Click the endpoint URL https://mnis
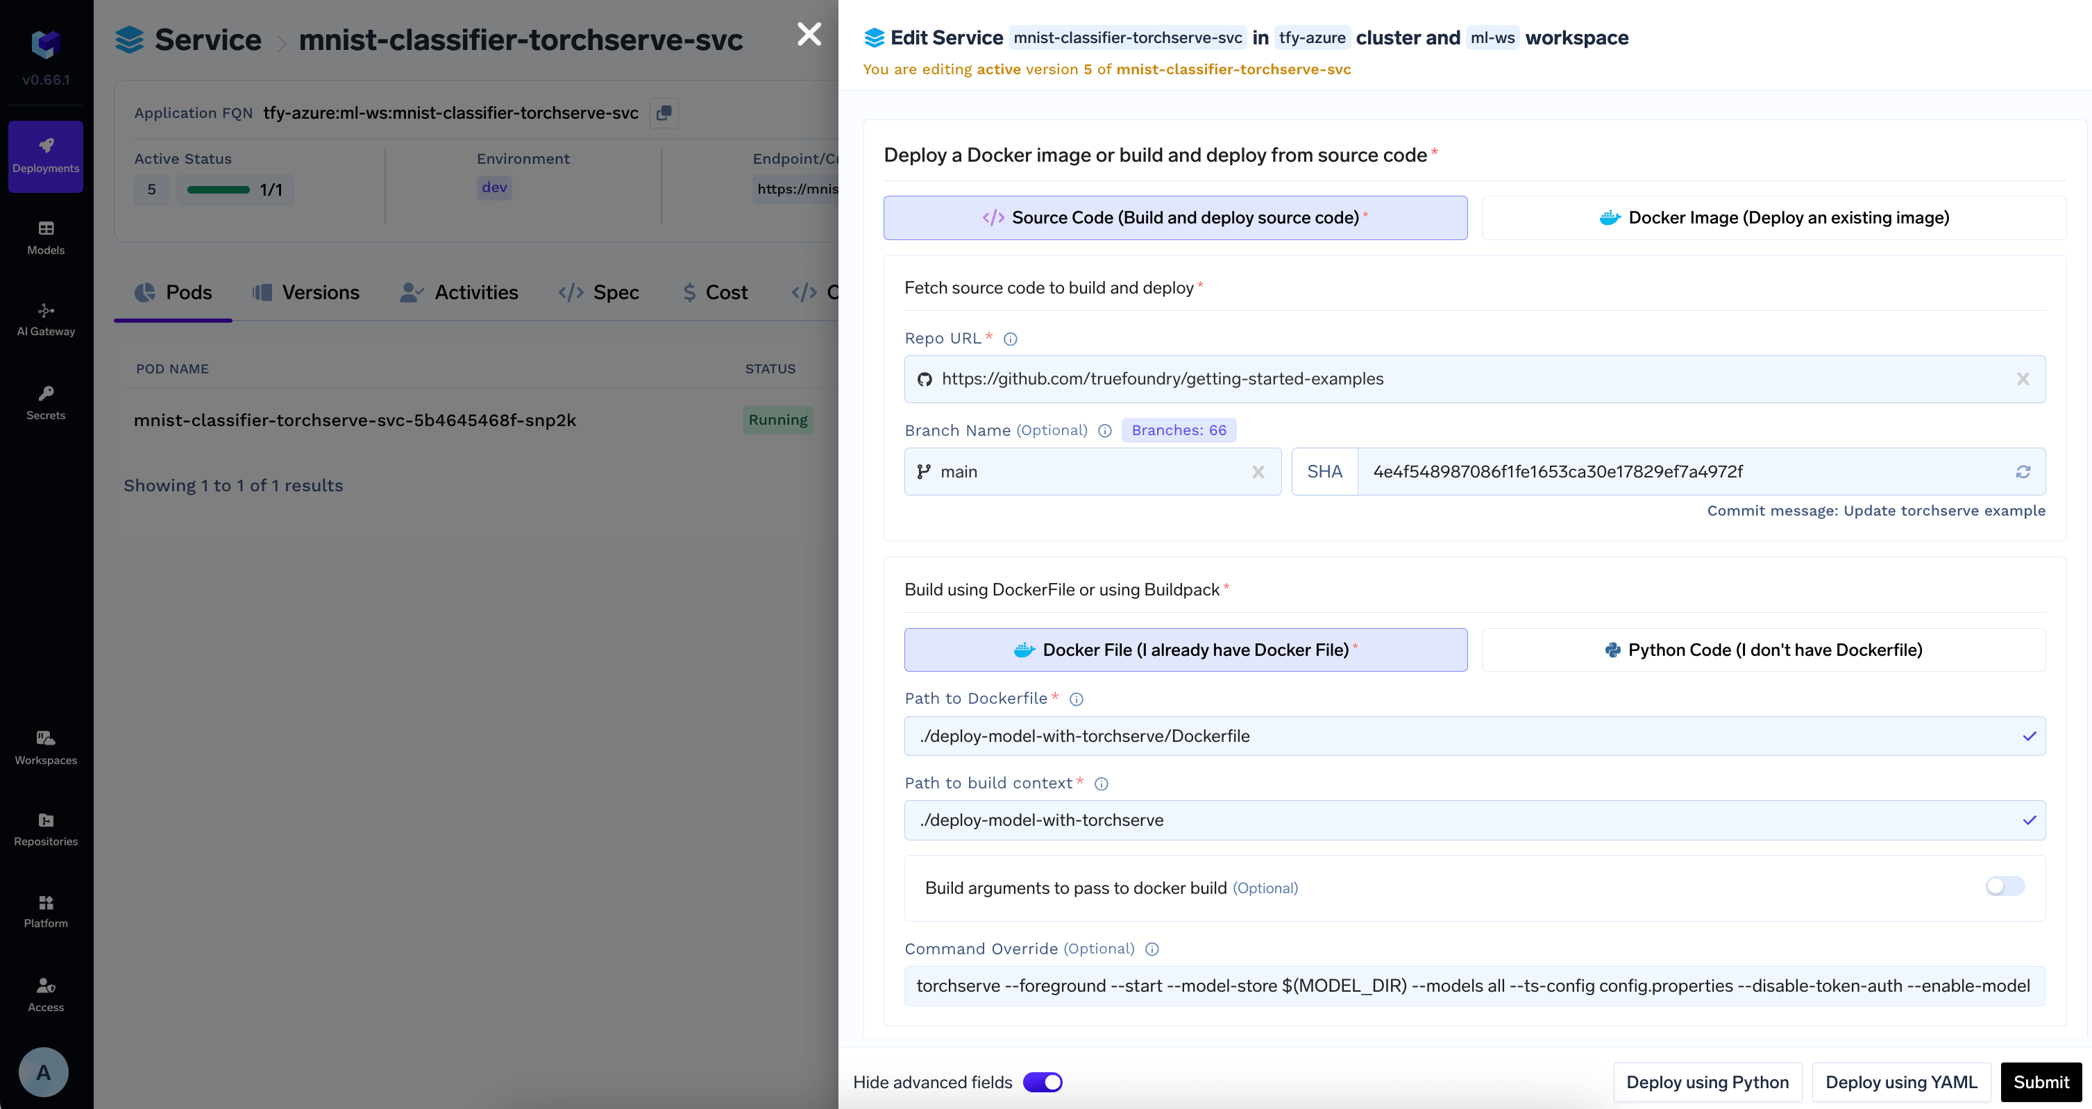 (797, 189)
